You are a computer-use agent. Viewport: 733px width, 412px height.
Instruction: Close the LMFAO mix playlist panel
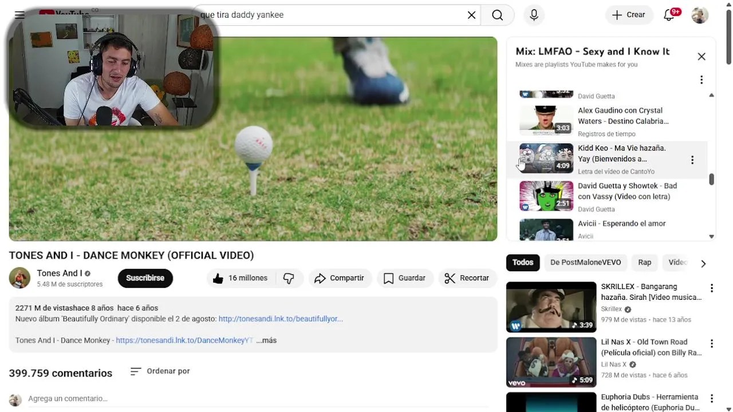[x=702, y=57]
